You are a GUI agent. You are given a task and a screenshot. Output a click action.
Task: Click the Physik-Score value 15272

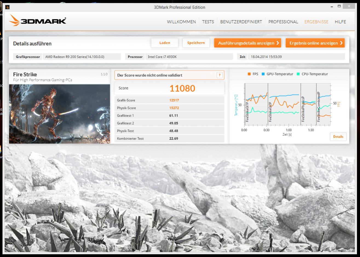[174, 108]
